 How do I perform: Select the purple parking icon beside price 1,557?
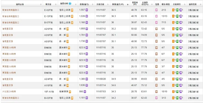(87, 10)
